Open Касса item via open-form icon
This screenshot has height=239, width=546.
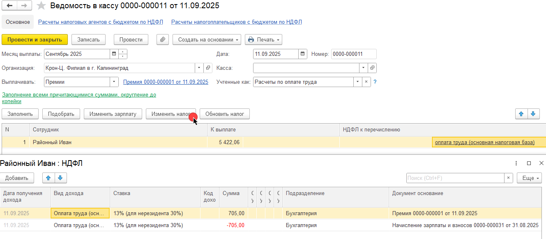pyautogui.click(x=372, y=68)
